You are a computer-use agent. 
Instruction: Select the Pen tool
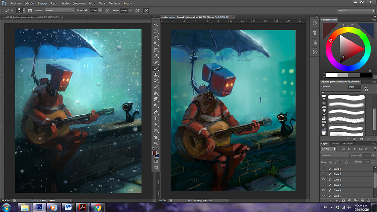point(156,112)
